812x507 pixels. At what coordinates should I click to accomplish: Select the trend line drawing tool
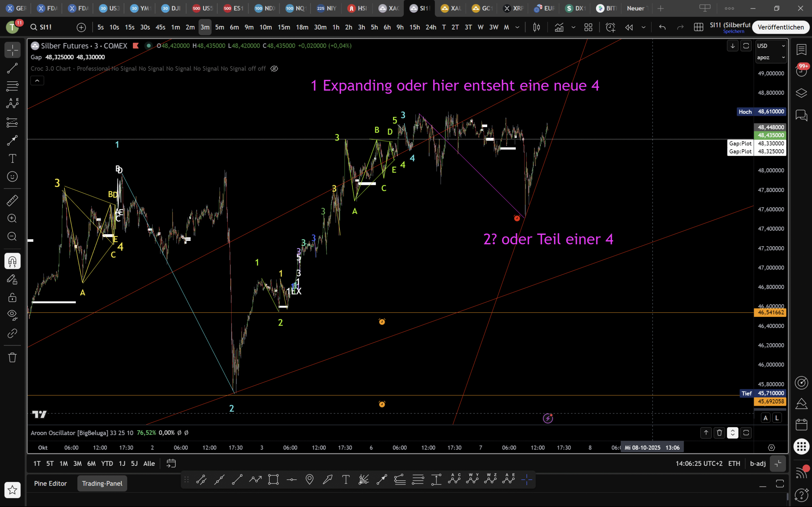pos(12,68)
